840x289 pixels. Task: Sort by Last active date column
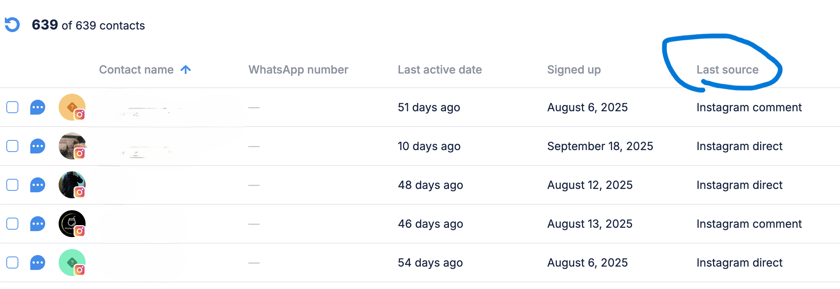(x=440, y=70)
